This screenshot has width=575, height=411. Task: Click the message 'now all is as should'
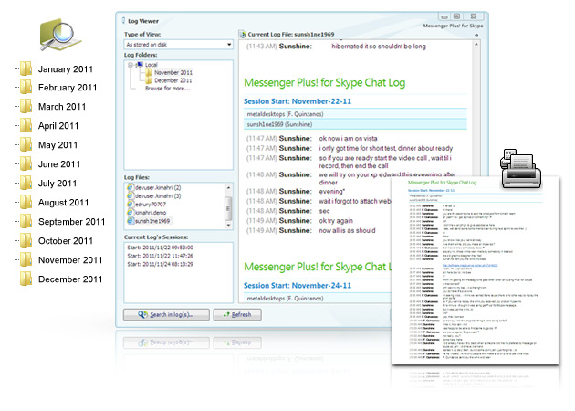(347, 230)
